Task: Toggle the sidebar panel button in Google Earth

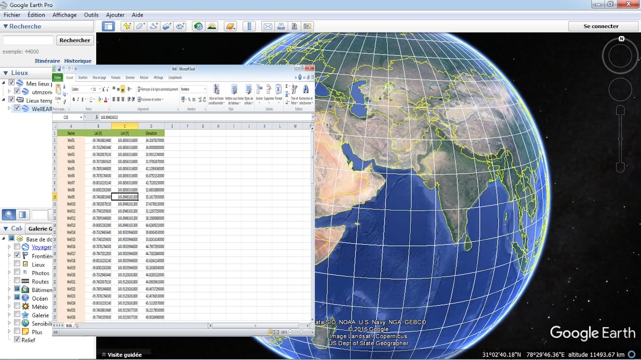Action: coord(109,26)
